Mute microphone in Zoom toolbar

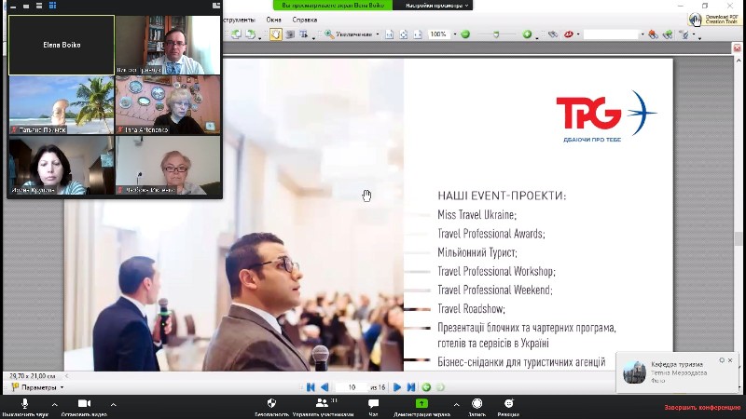[x=24, y=404]
